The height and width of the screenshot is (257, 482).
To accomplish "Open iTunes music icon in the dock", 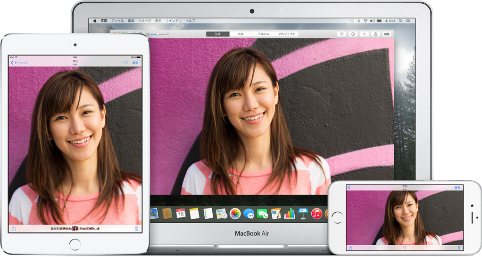I will pyautogui.click(x=316, y=214).
